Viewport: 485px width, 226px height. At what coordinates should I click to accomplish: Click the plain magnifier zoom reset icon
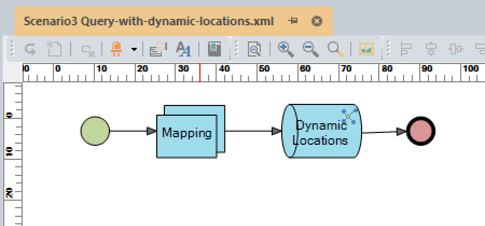coord(336,50)
